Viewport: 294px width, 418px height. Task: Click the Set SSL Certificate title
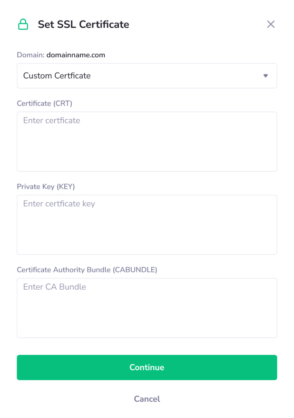coord(83,24)
